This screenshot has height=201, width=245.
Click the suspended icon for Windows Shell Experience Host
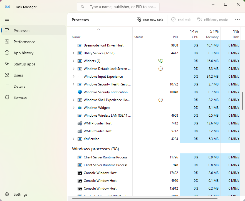[160, 100]
